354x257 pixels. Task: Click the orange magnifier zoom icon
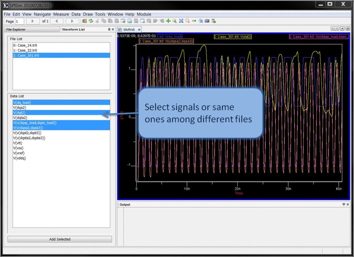pyautogui.click(x=187, y=21)
